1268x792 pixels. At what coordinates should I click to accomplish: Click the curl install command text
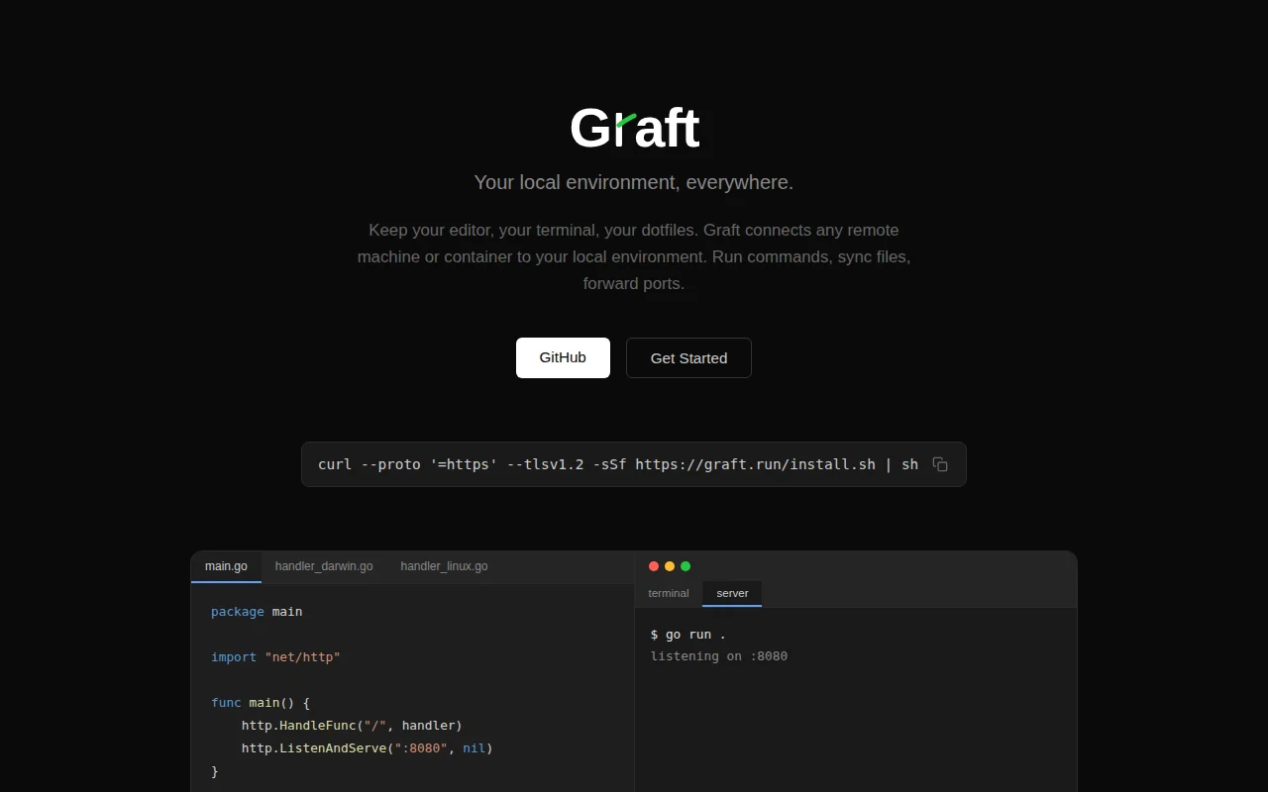[x=618, y=464]
